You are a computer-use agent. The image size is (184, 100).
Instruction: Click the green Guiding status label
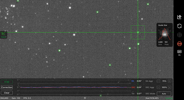pyautogui.click(x=169, y=98)
